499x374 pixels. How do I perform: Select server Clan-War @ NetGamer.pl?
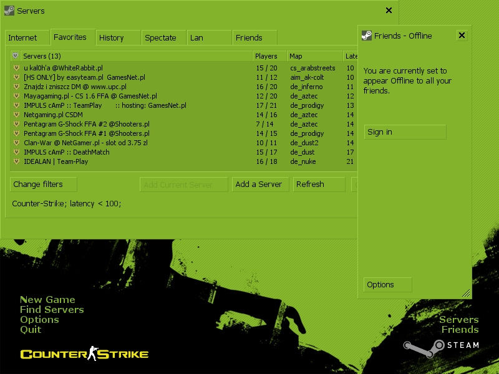(x=184, y=143)
